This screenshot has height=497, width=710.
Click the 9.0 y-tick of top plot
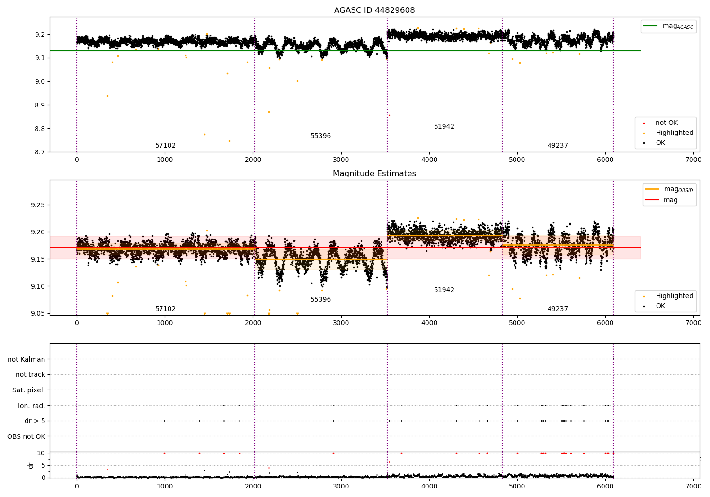pyautogui.click(x=40, y=81)
